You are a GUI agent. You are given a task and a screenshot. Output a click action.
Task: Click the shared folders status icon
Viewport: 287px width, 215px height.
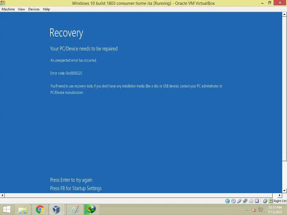pyautogui.click(x=251, y=201)
